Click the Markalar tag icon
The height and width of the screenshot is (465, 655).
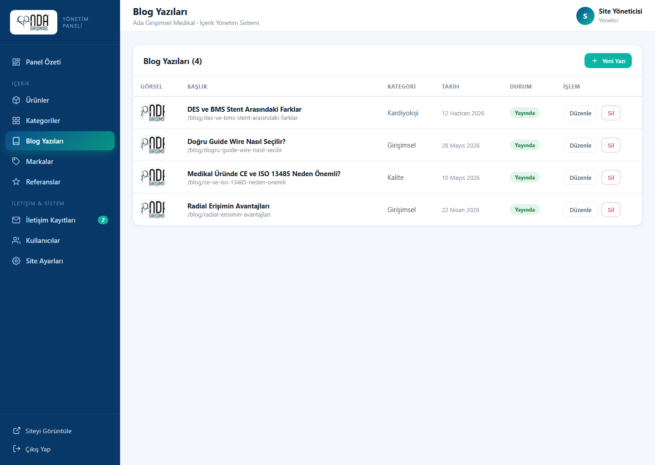click(16, 161)
